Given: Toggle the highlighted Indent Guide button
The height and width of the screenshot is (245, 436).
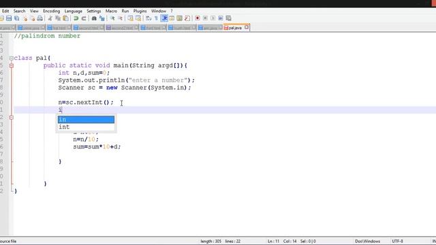Looking at the screenshot, I should (x=164, y=18).
